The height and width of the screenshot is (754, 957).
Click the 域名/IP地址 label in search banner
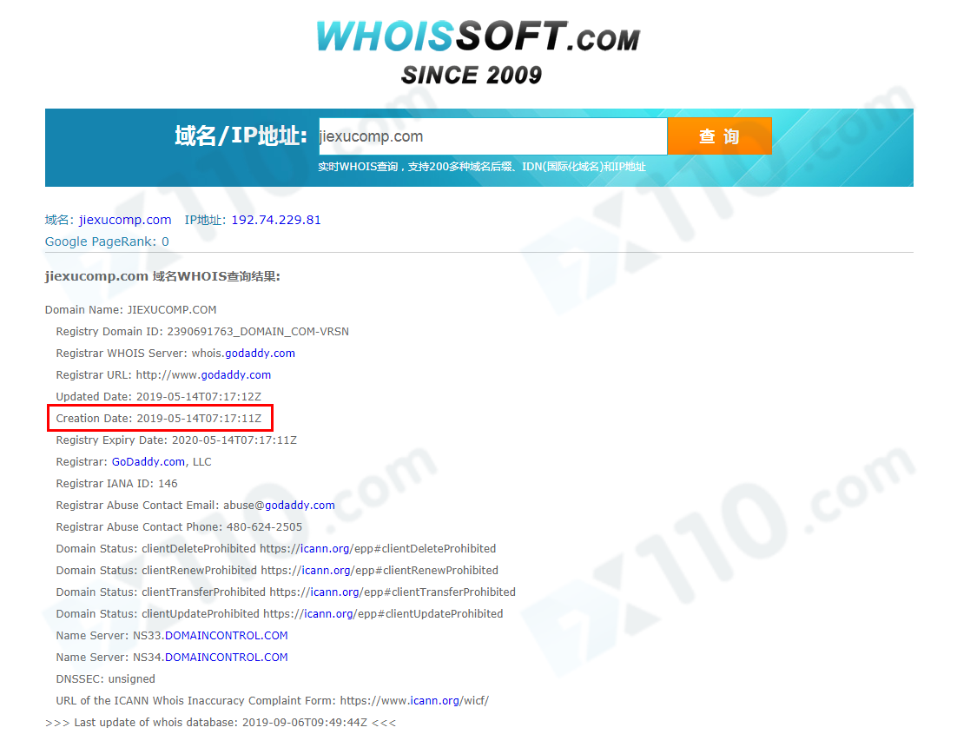(241, 136)
